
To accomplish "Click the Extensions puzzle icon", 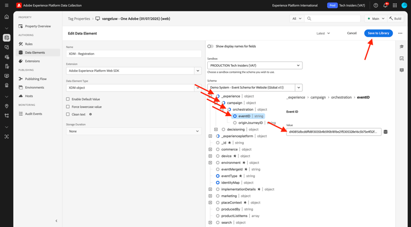I will tap(21, 61).
